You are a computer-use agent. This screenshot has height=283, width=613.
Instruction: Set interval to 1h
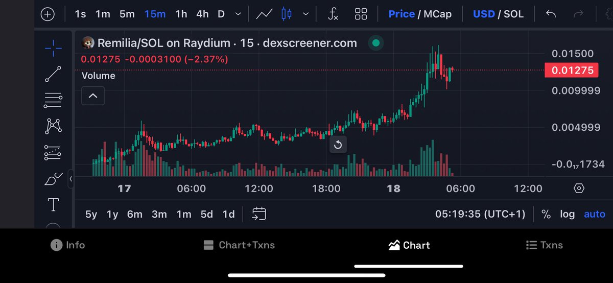click(181, 14)
